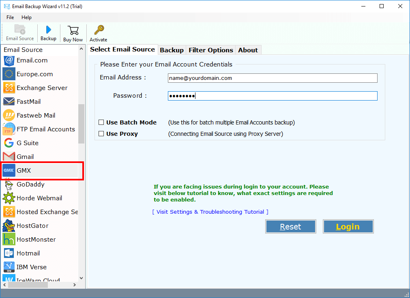Image resolution: width=410 pixels, height=298 pixels.
Task: Tick the Use Proxy checkbox
Action: (x=101, y=133)
